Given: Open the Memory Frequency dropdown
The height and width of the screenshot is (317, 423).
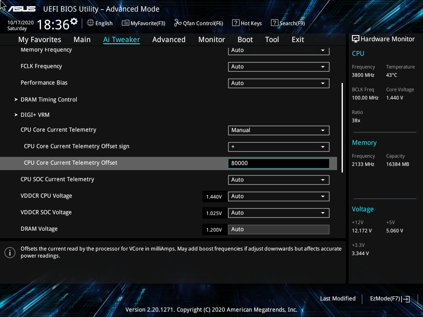Looking at the screenshot, I should [x=279, y=50].
